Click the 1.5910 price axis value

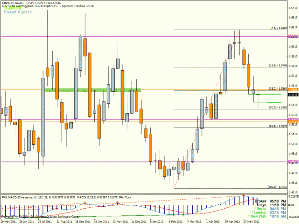tap(293, 56)
